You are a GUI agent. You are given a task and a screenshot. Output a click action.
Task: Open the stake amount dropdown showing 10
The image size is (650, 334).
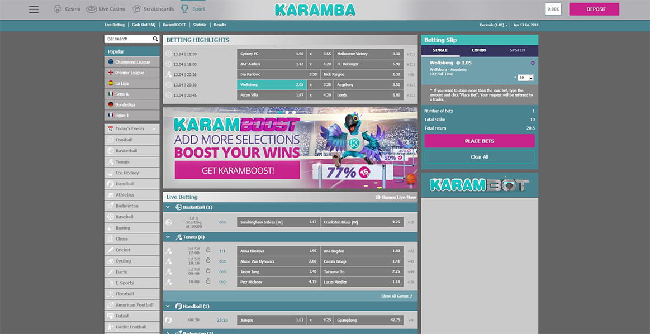525,78
